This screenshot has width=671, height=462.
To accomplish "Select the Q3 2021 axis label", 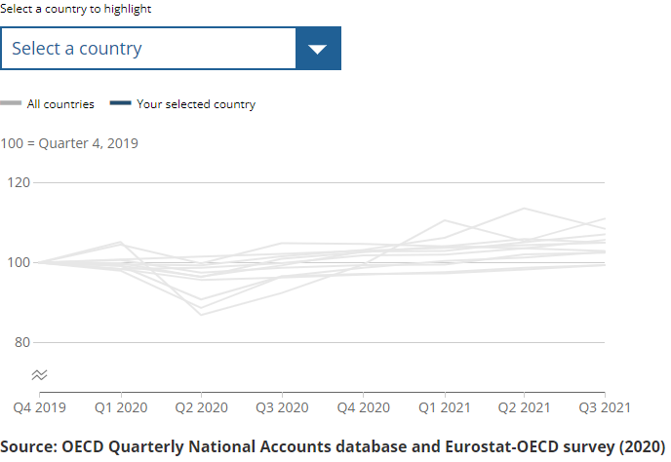I will tap(606, 405).
